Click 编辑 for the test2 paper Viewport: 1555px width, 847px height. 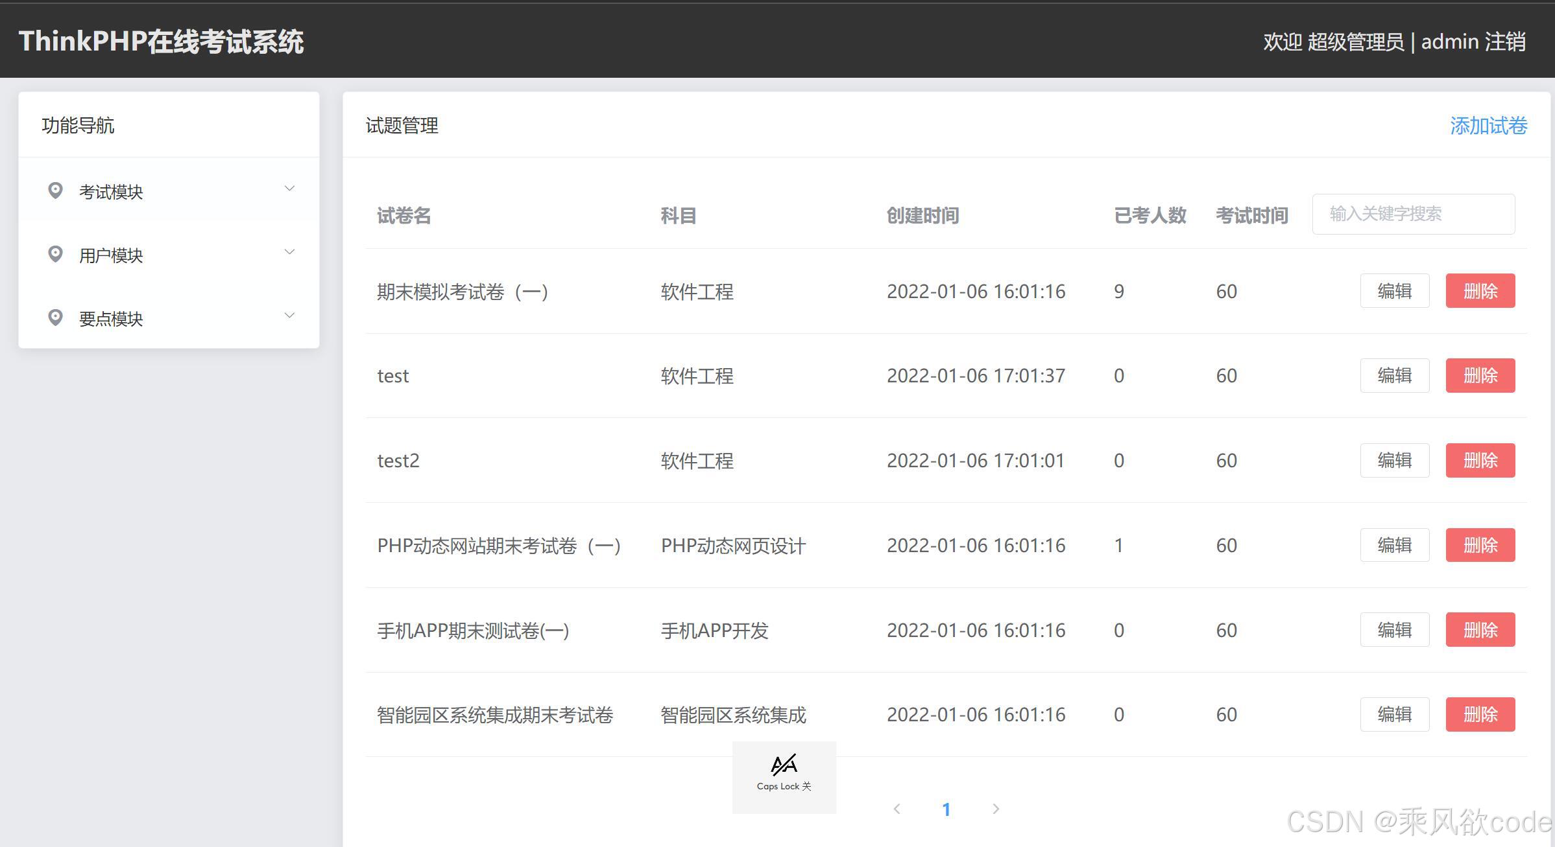click(1395, 460)
